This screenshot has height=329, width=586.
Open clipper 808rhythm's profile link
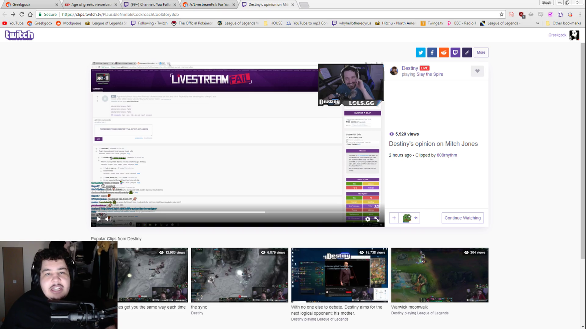447,155
